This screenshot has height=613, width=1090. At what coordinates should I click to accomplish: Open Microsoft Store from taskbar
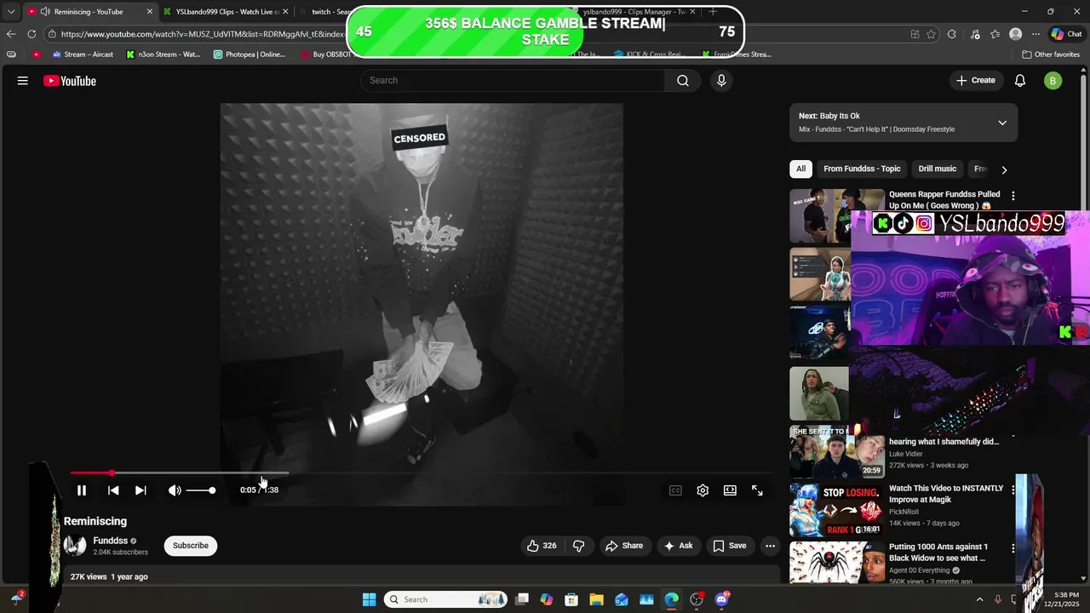point(571,599)
